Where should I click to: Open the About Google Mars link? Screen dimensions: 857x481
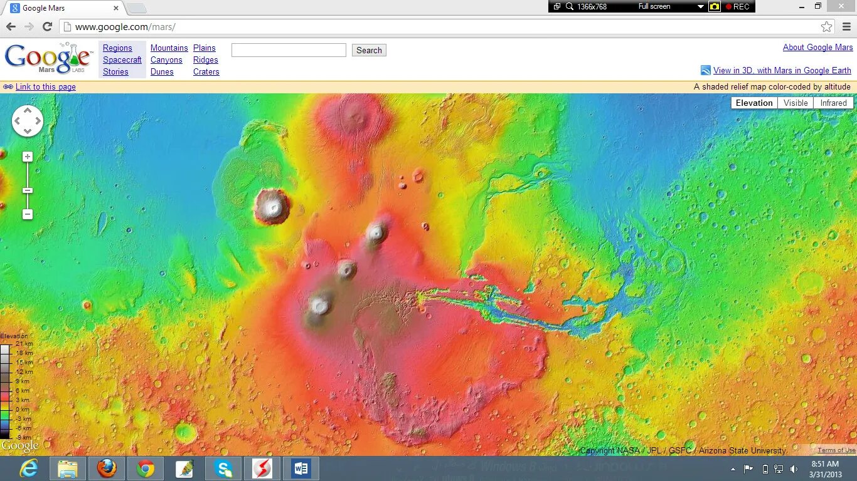tap(818, 48)
